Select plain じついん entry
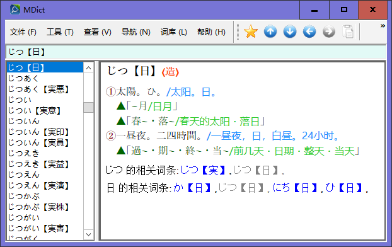The height and width of the screenshot is (247, 392). (x=45, y=121)
